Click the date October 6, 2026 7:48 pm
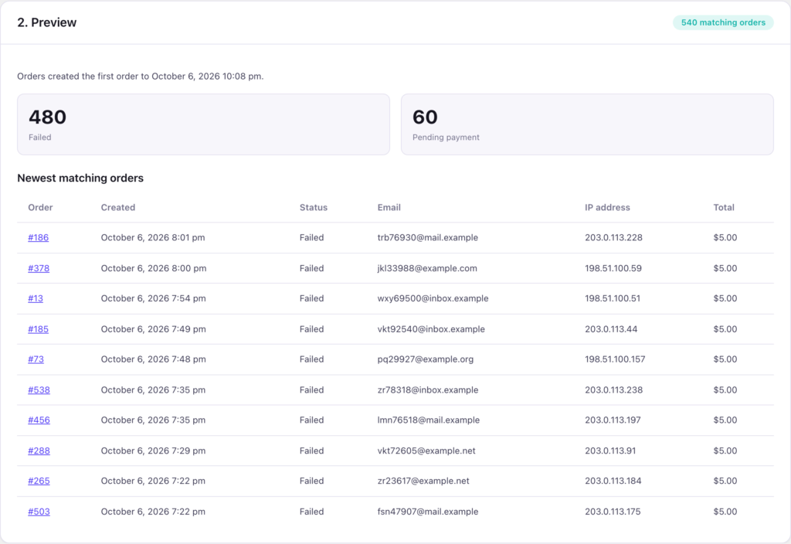 tap(154, 359)
